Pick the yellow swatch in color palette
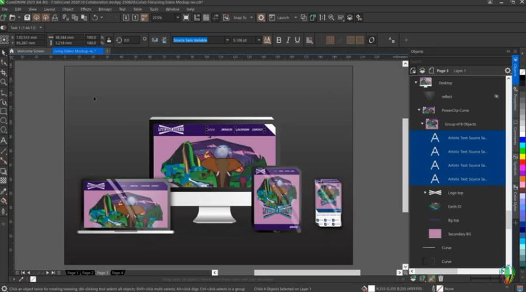The image size is (526, 292). [x=522, y=157]
